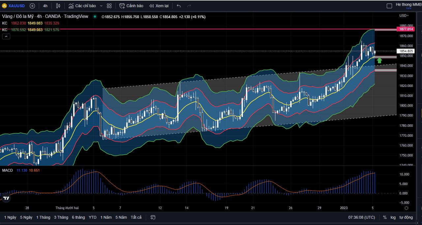Toggle percent scale mode
422x225 pixels.
pyautogui.click(x=385, y=217)
